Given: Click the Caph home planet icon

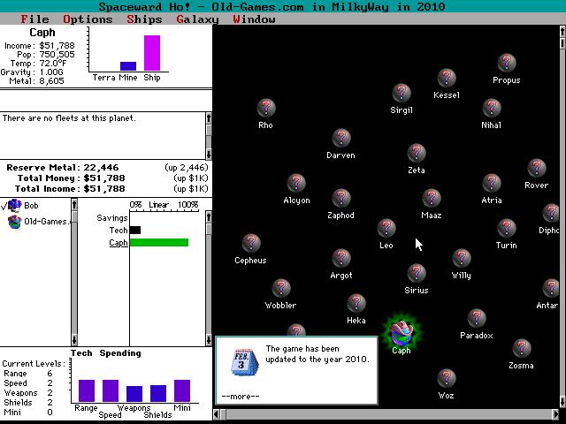Looking at the screenshot, I should [x=402, y=332].
